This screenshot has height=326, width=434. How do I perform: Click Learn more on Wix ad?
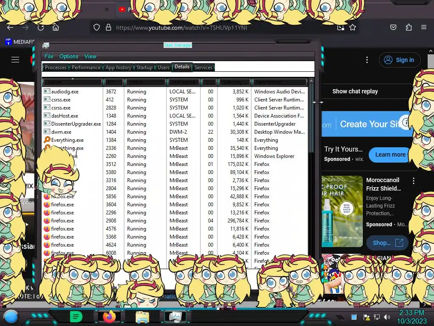[x=390, y=155]
